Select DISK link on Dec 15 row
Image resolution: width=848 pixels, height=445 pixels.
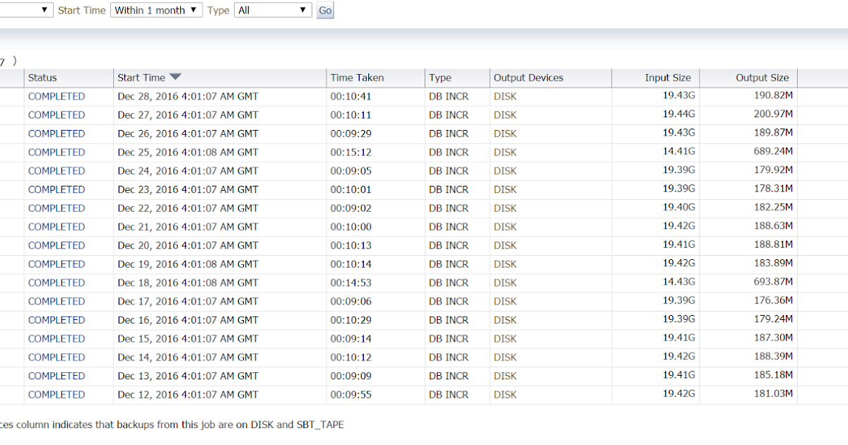(x=505, y=338)
